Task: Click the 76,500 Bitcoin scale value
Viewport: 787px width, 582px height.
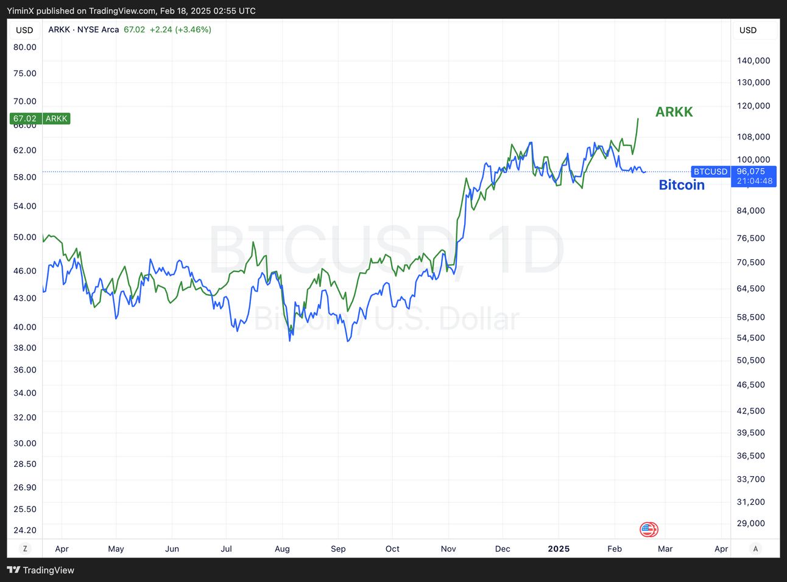Action: click(751, 238)
